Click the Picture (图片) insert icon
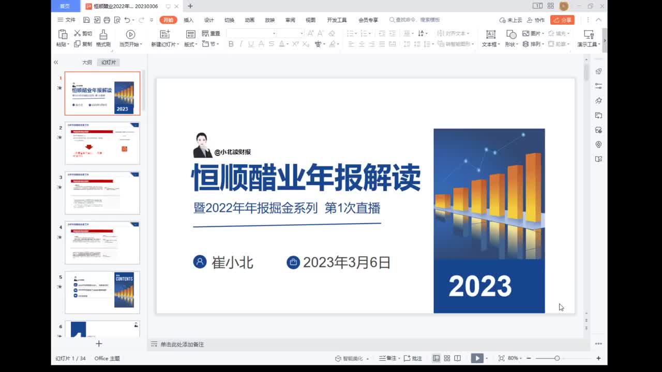Screen dimensions: 662x372 click(x=525, y=33)
